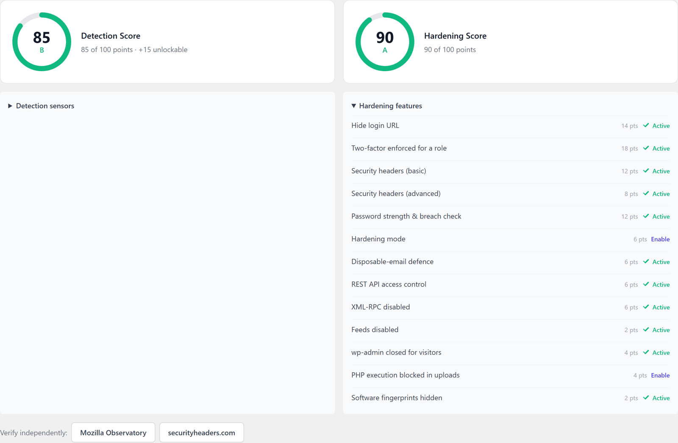
Task: Click the 'Detection Score' heading
Action: (111, 36)
